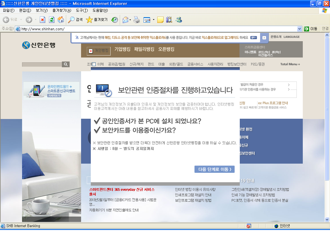Viewport: 330px width, 232px height.
Task: Open the 카드/증권 nav link
Action: (x=258, y=64)
